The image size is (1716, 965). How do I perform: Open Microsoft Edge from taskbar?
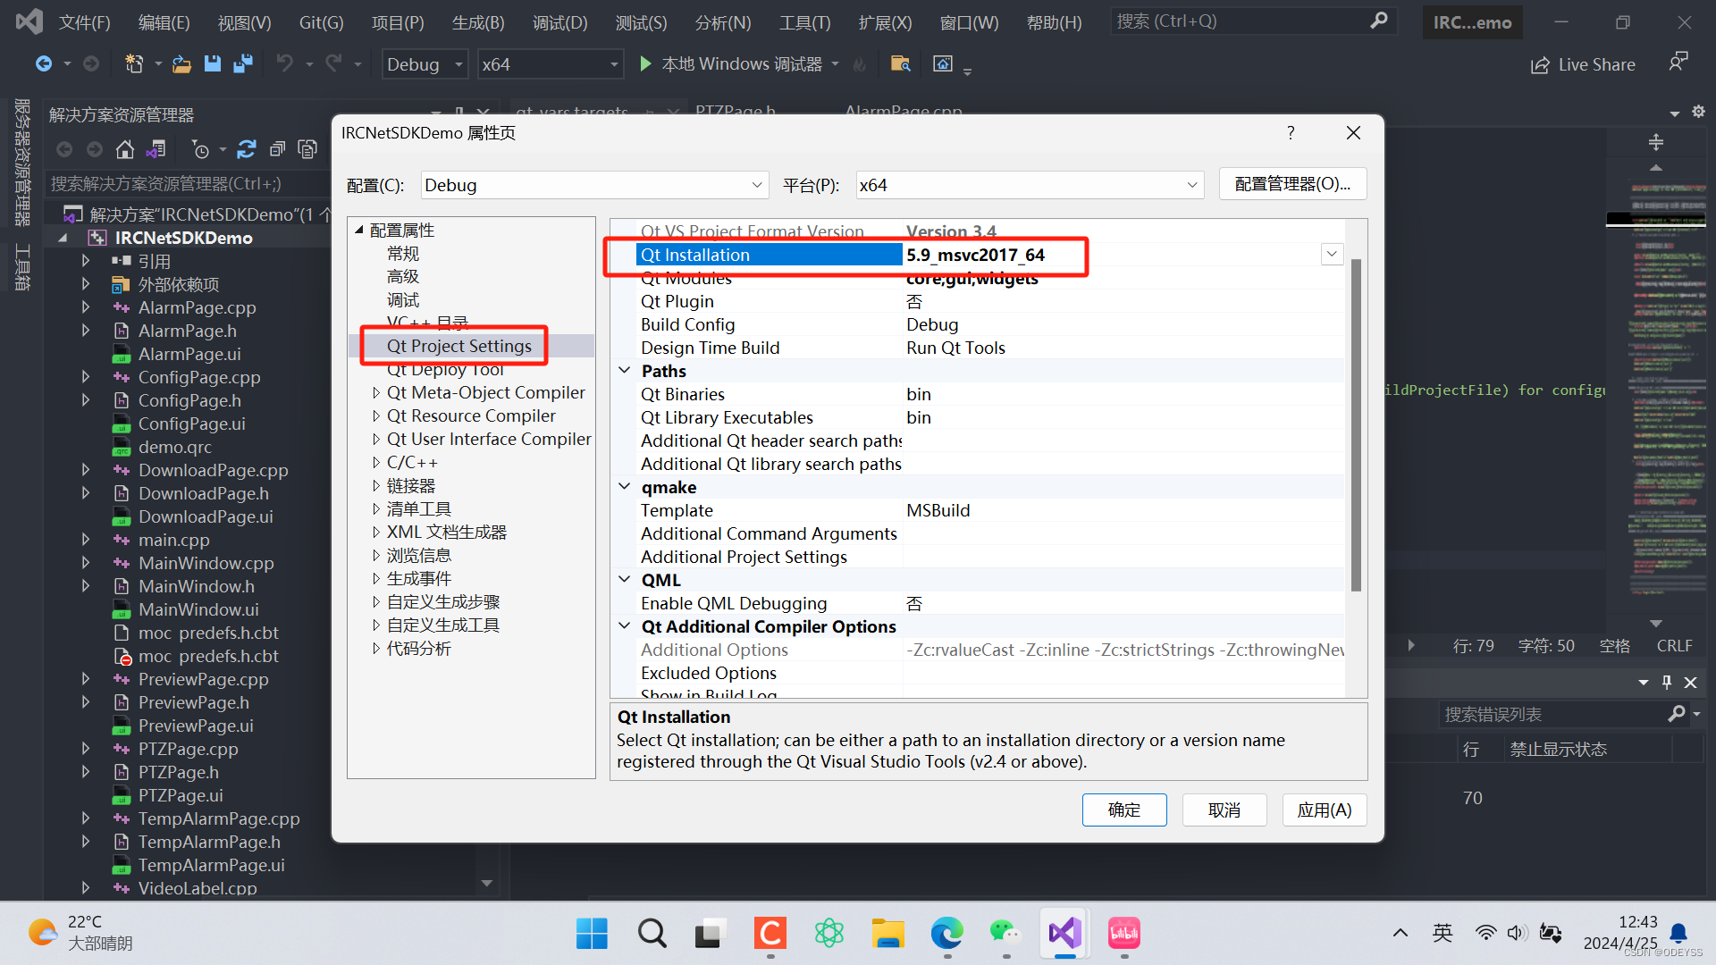tap(946, 934)
